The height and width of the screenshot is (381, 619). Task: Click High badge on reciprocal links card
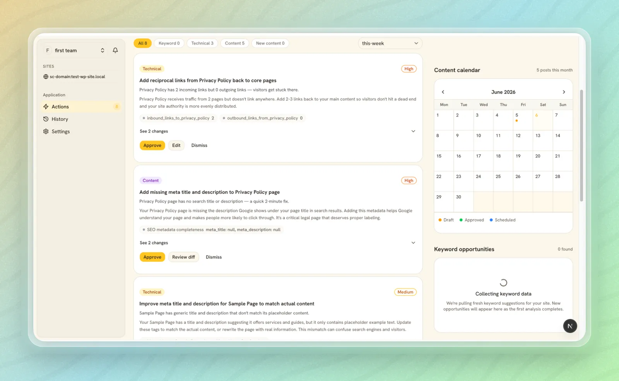pyautogui.click(x=409, y=69)
